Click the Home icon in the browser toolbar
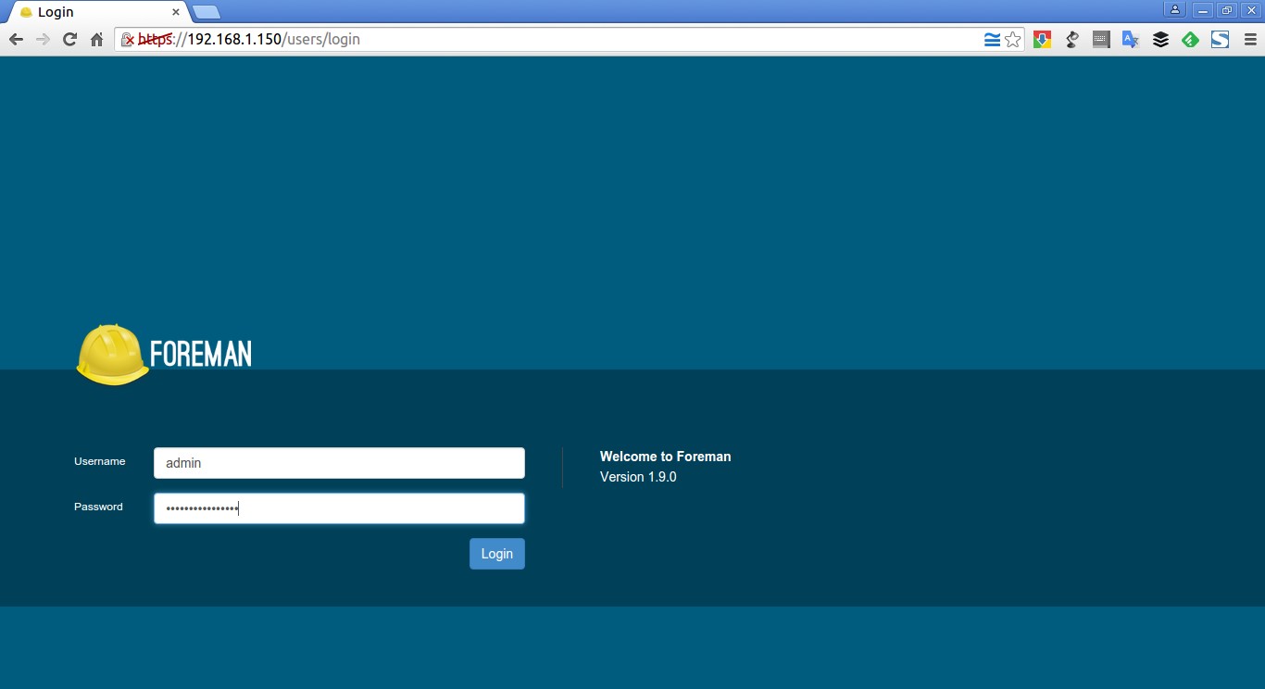 [x=96, y=39]
